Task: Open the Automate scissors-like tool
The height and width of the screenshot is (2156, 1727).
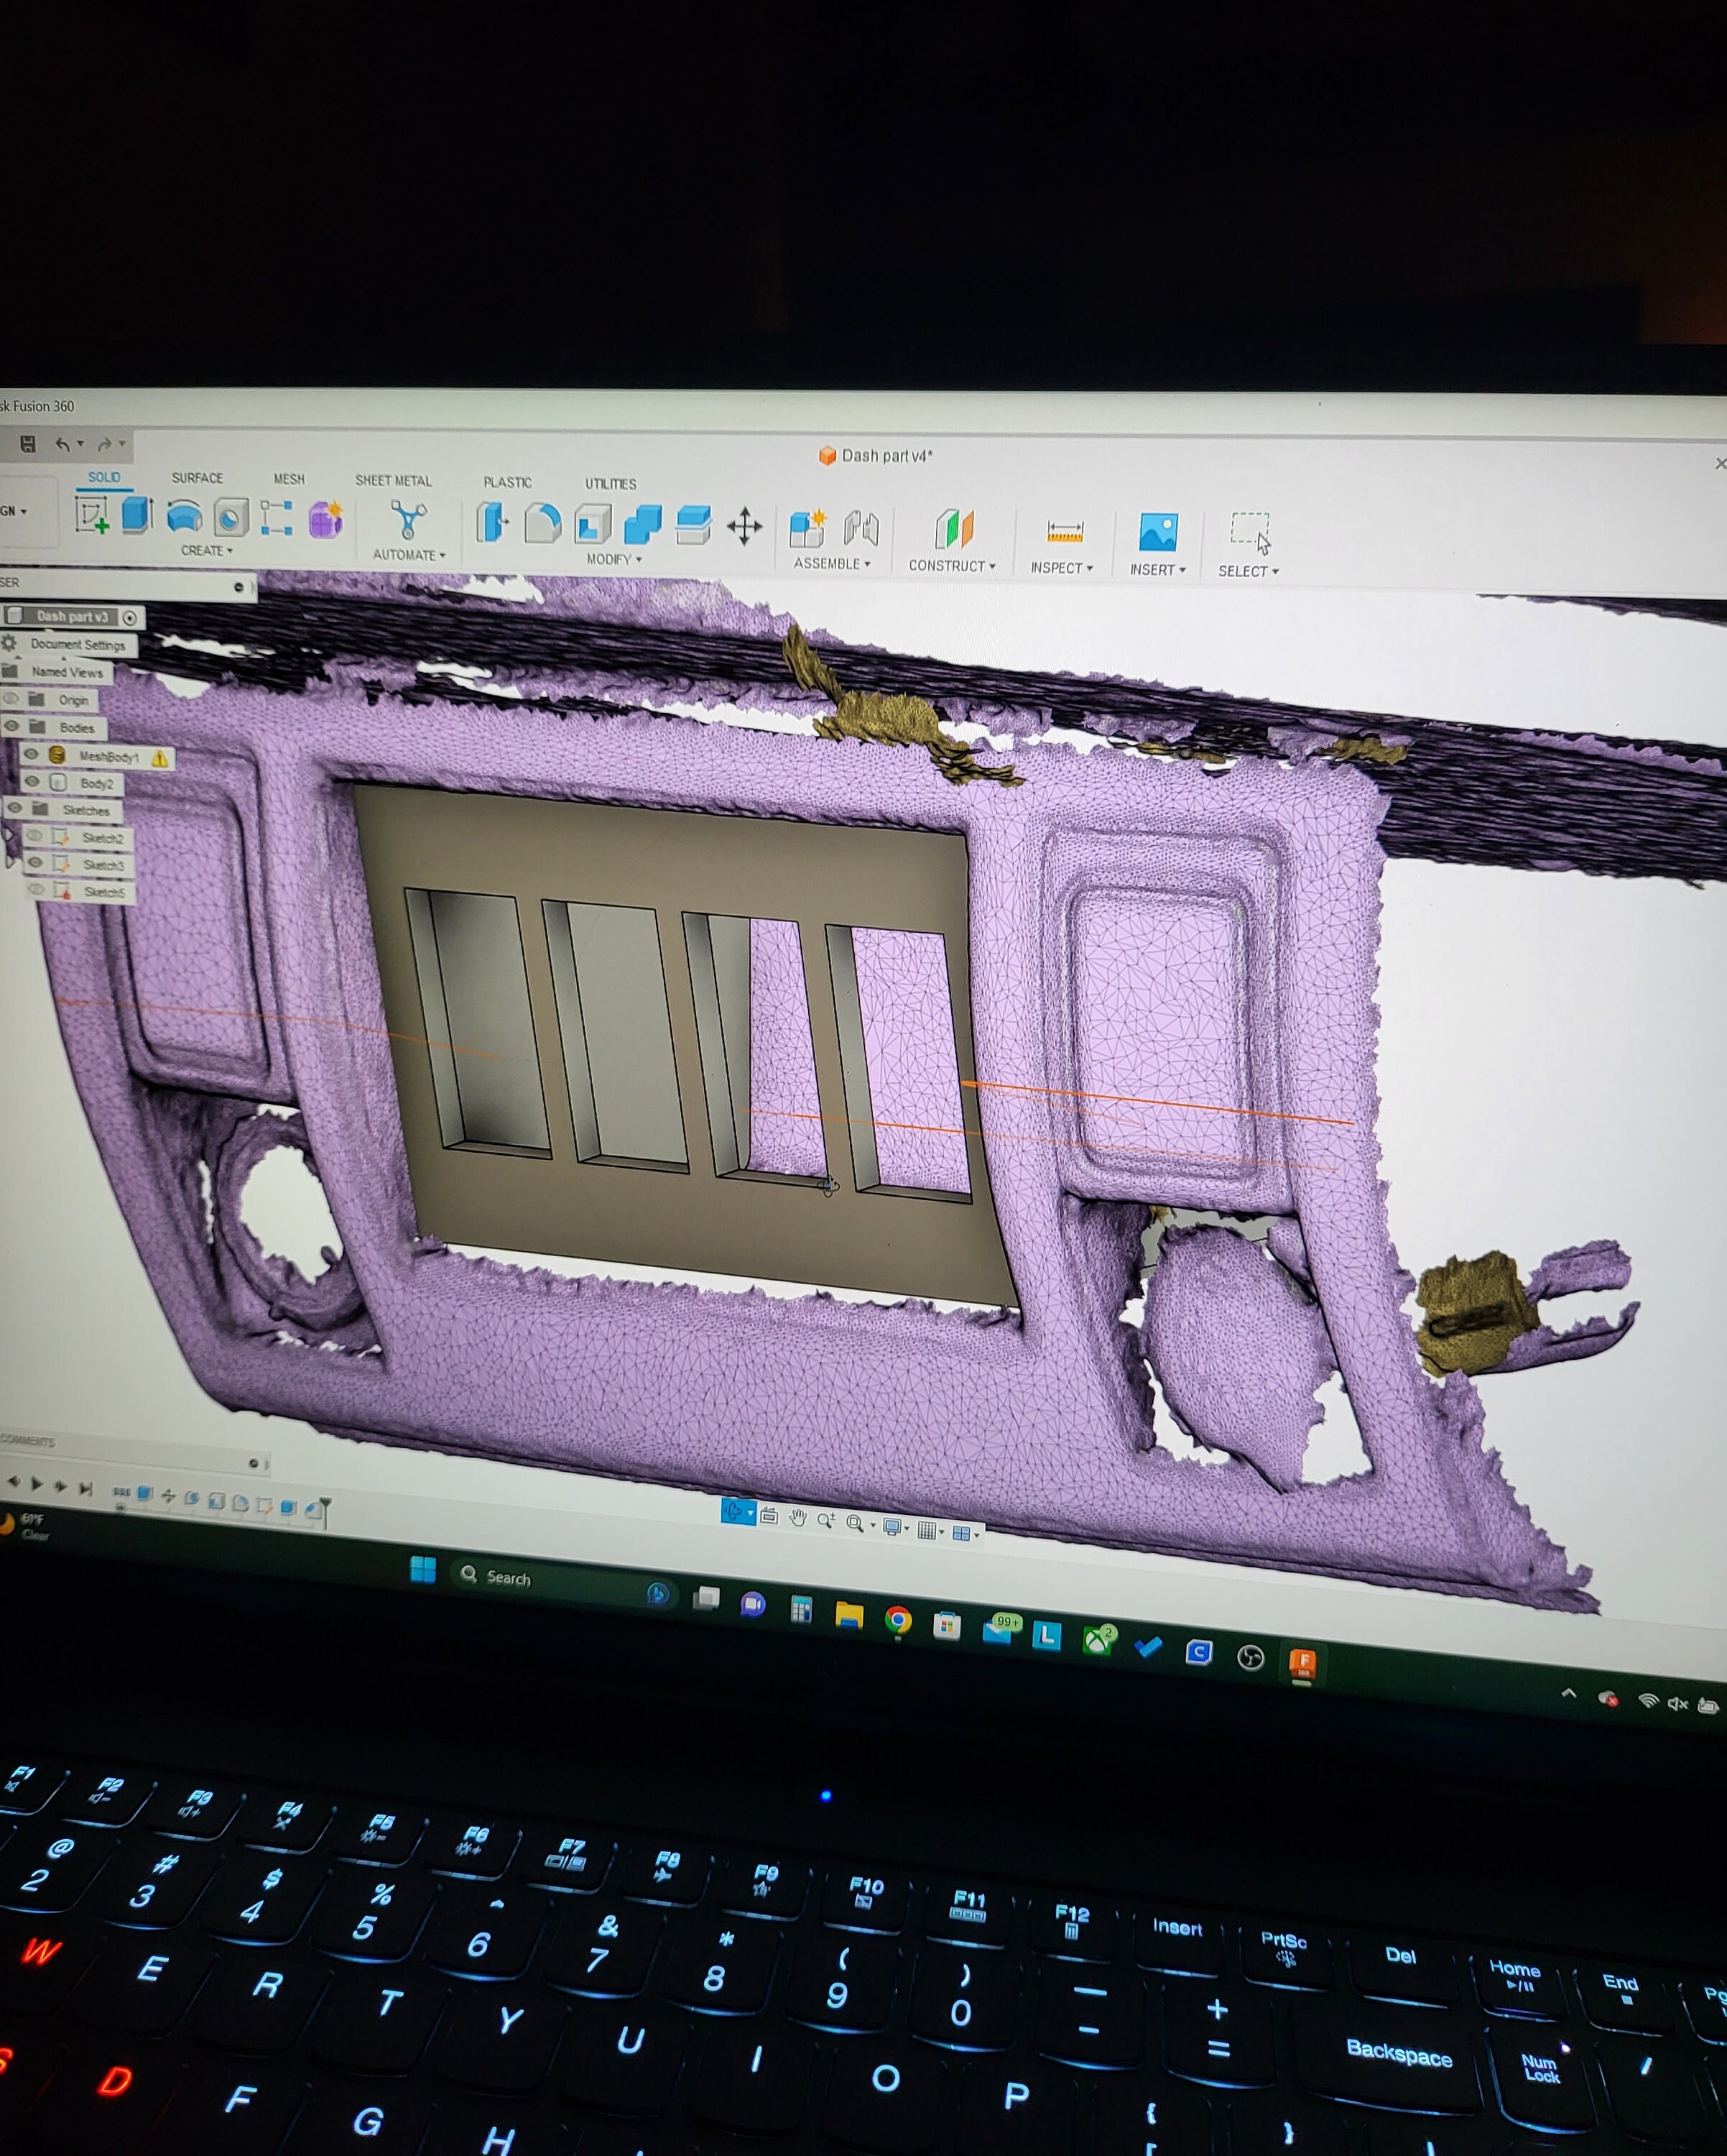Action: [x=408, y=521]
